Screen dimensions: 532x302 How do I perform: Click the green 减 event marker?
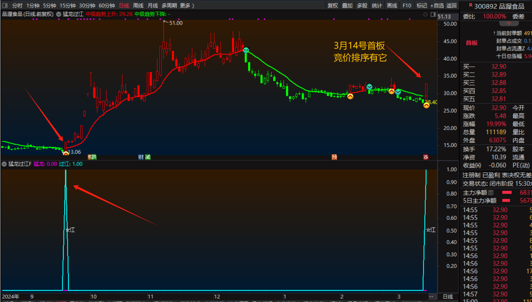148,157
